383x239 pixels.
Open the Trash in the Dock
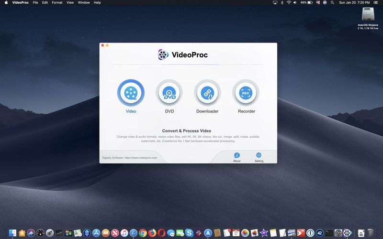pyautogui.click(x=370, y=233)
